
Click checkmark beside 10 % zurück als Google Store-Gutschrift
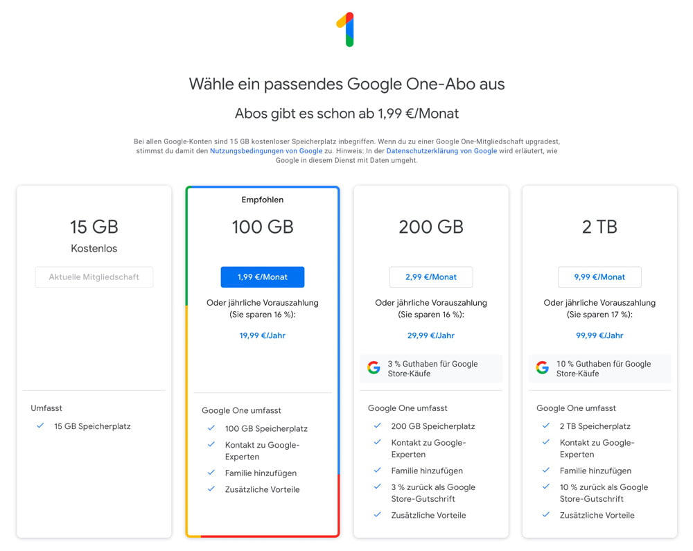(546, 487)
